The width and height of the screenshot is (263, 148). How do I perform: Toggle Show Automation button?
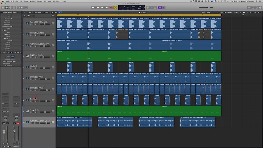(53, 12)
